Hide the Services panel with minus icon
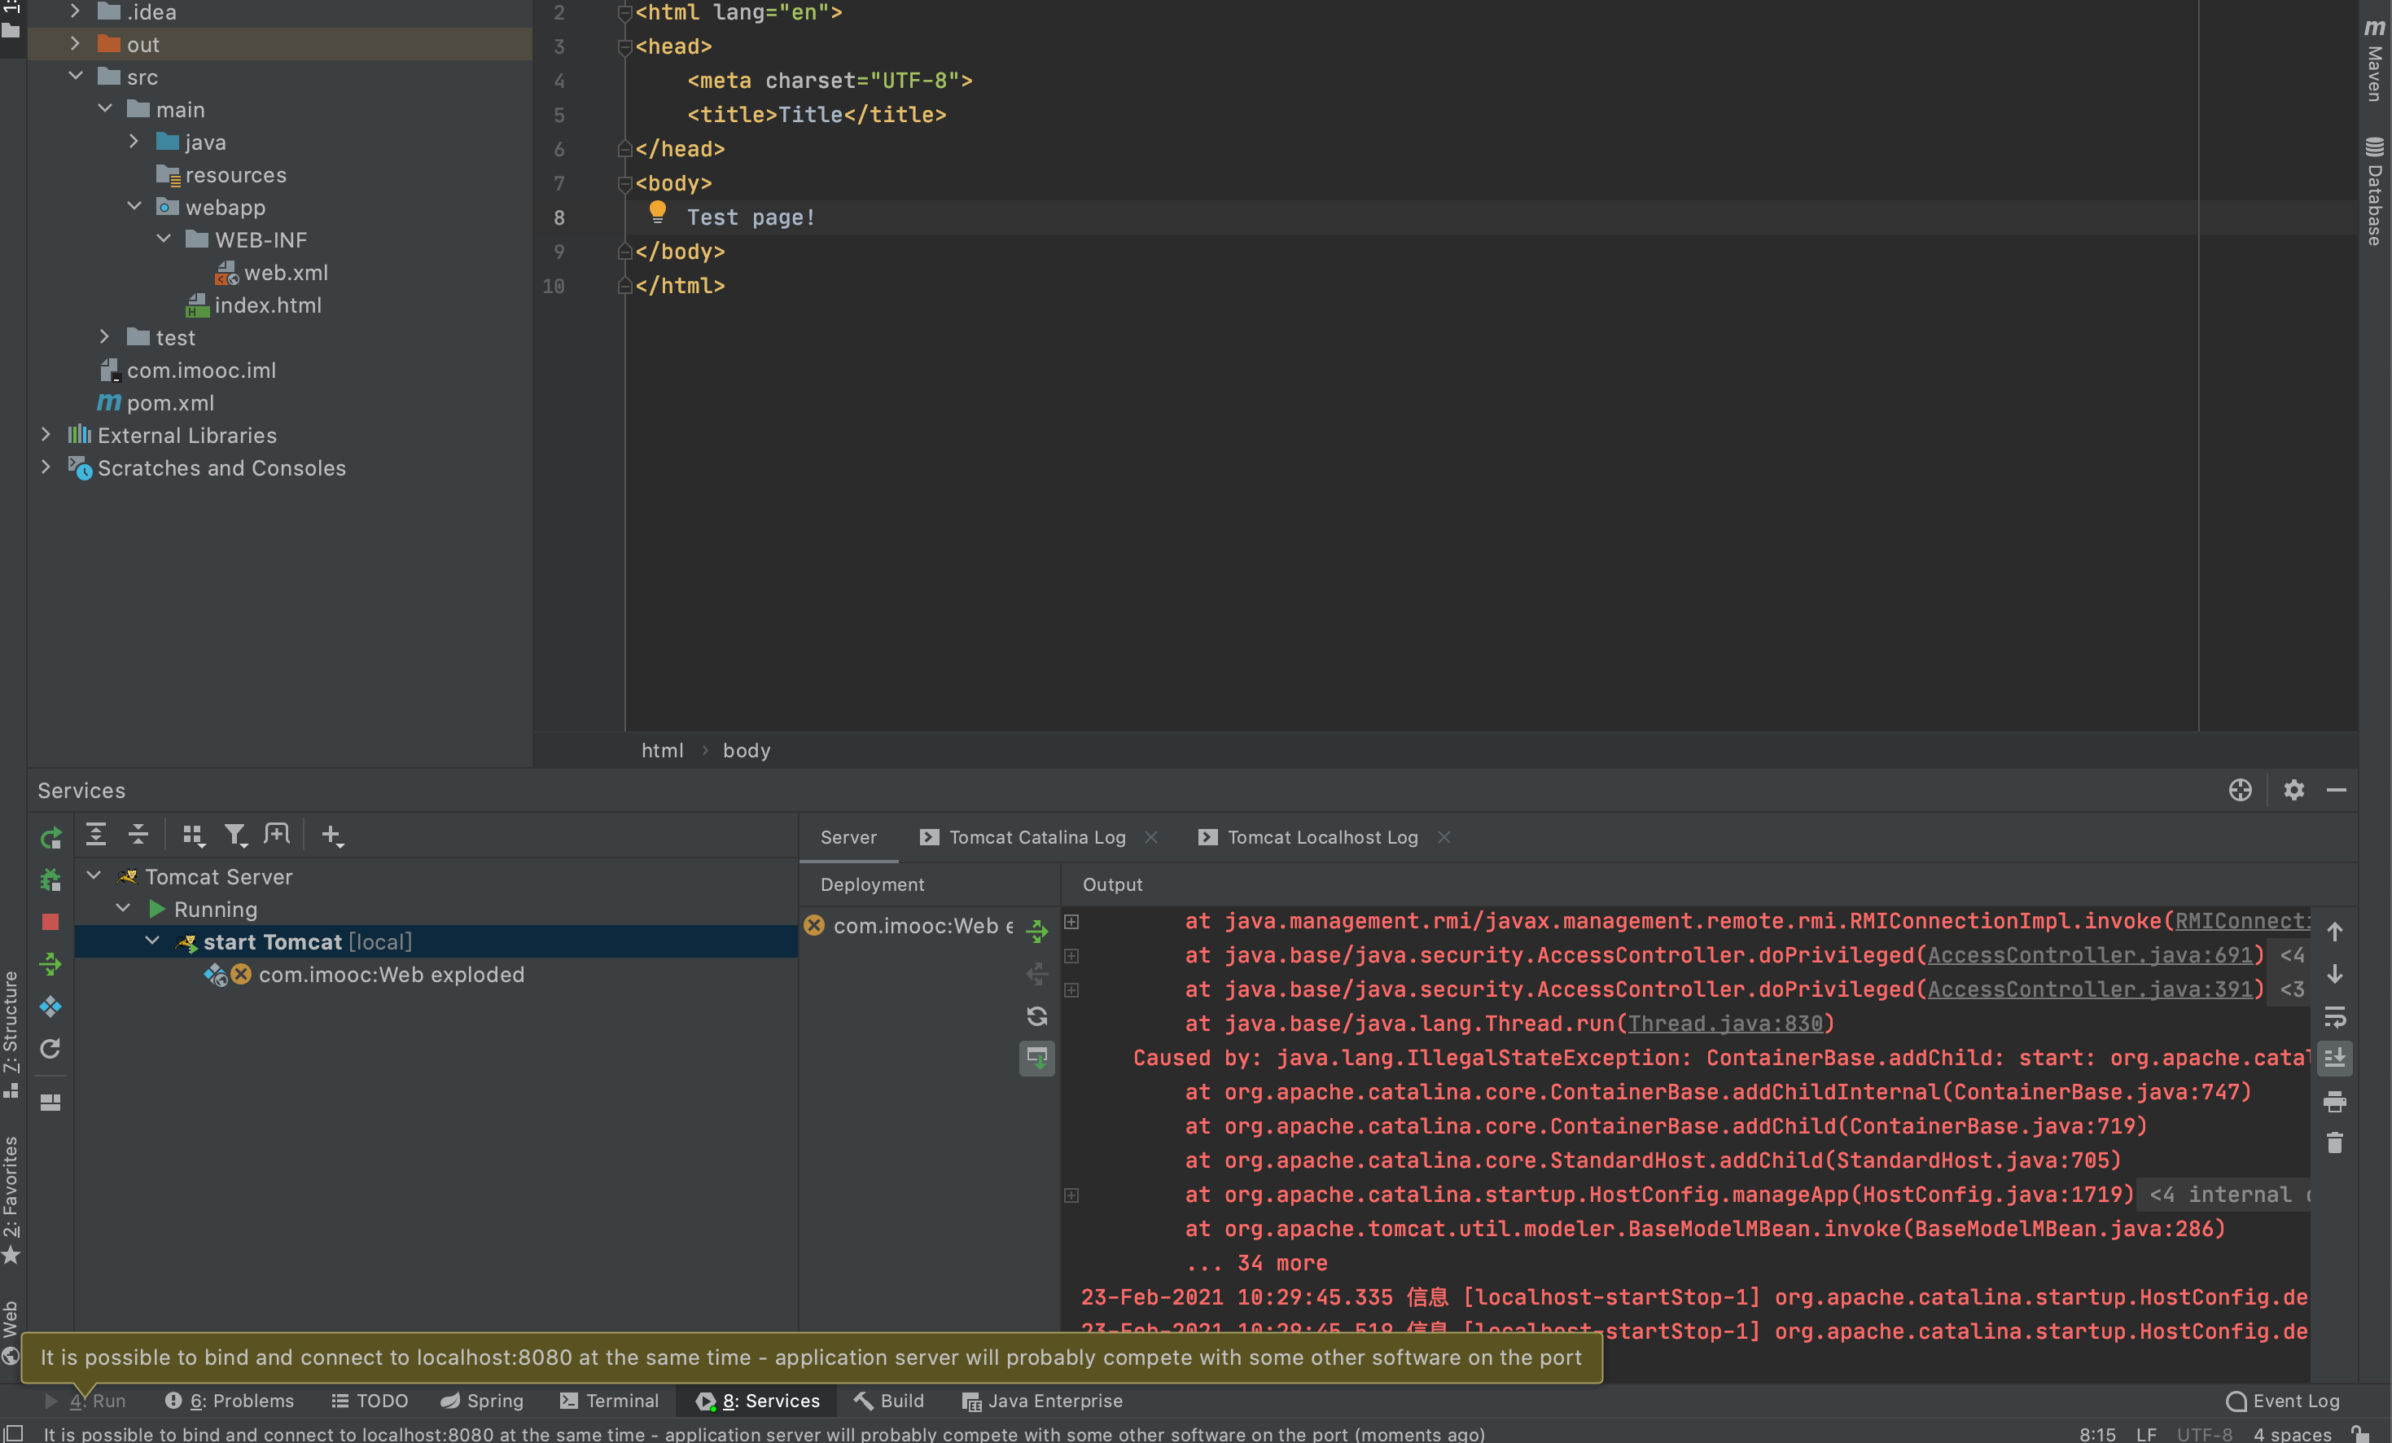The height and width of the screenshot is (1443, 2392). (x=2337, y=791)
